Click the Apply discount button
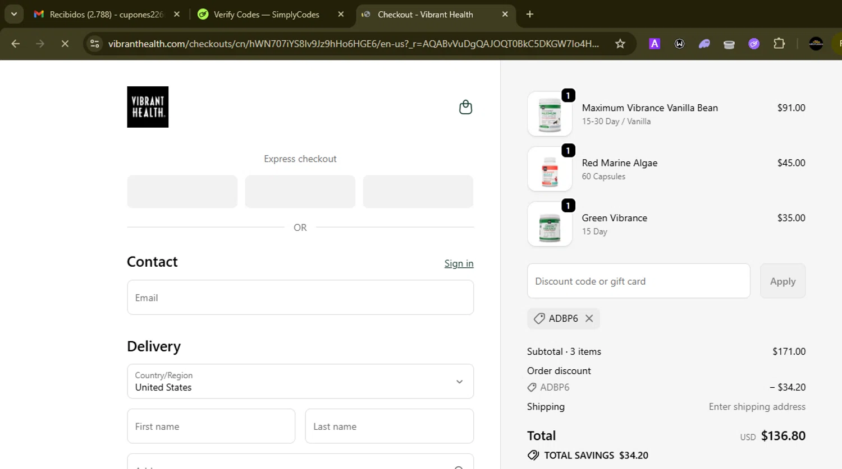Image resolution: width=842 pixels, height=469 pixels. (x=782, y=281)
